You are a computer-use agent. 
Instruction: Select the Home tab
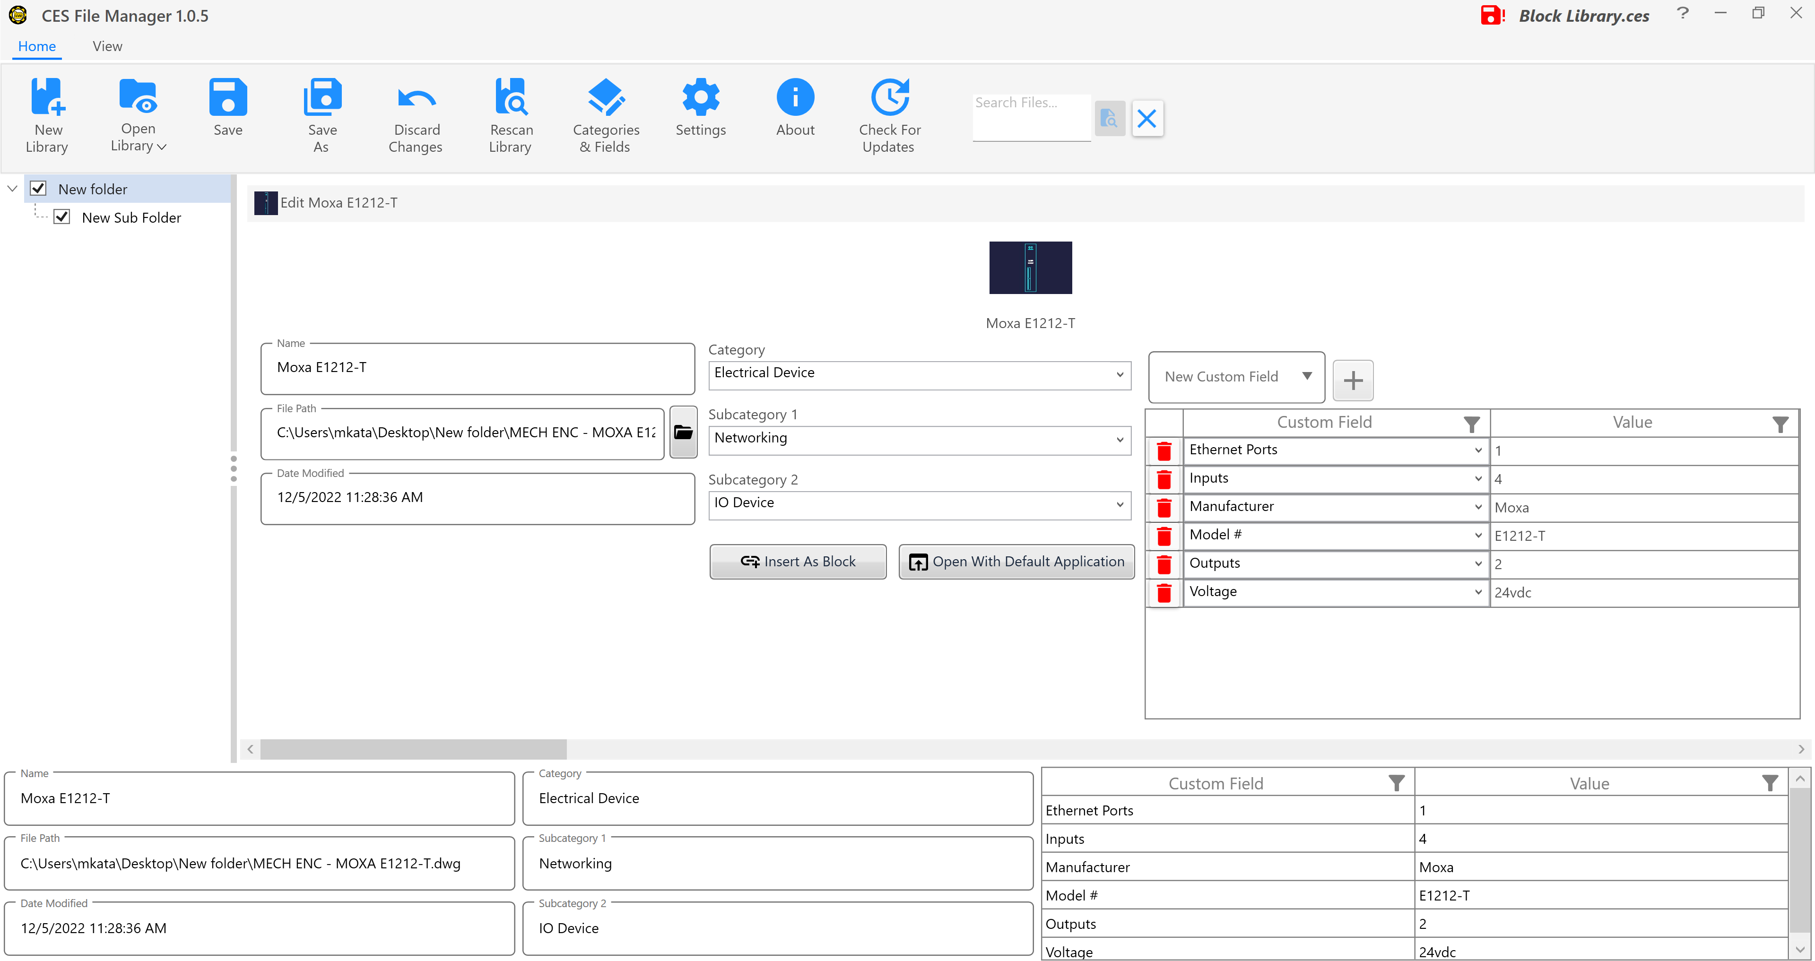pos(36,46)
